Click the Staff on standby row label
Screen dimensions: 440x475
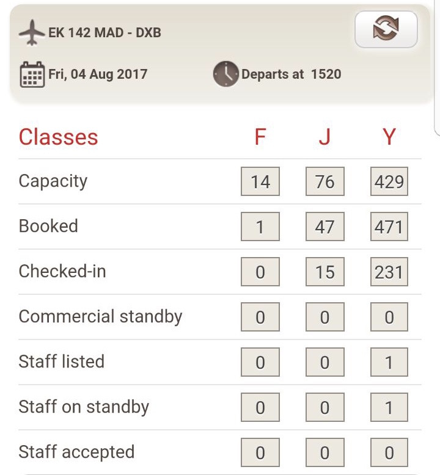point(84,407)
